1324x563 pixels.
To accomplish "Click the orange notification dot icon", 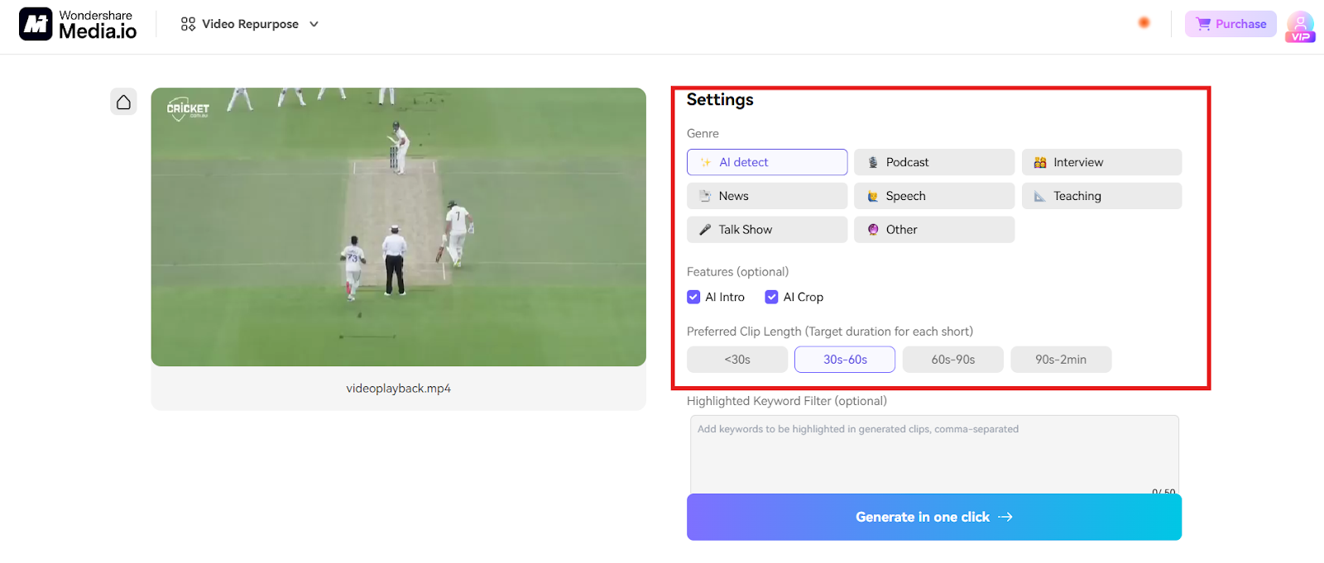I will coord(1144,23).
